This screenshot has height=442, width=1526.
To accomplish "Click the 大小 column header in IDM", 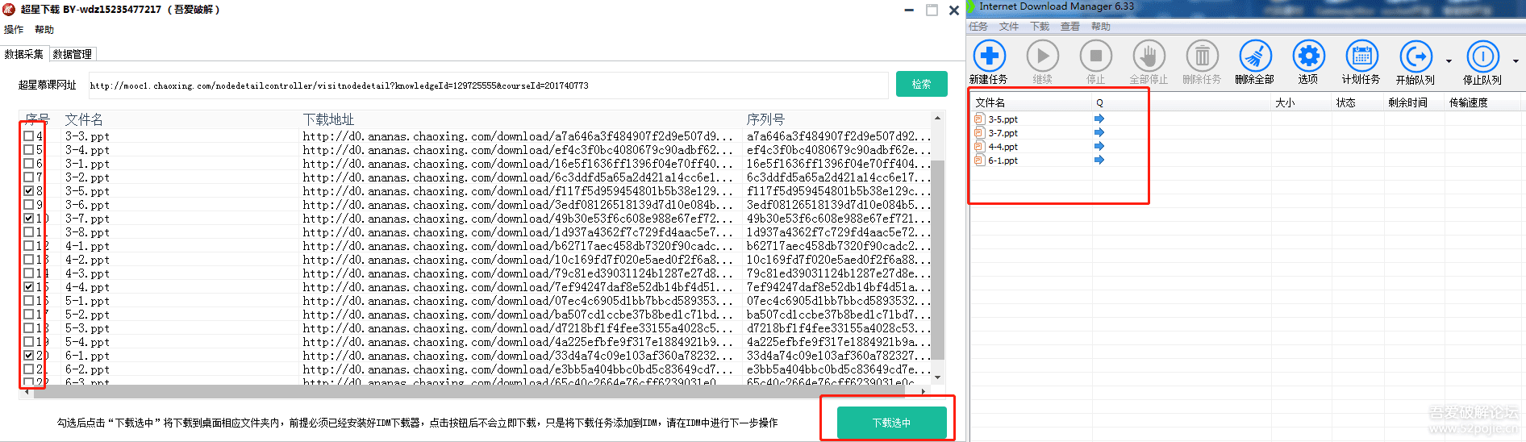I will coord(1285,102).
